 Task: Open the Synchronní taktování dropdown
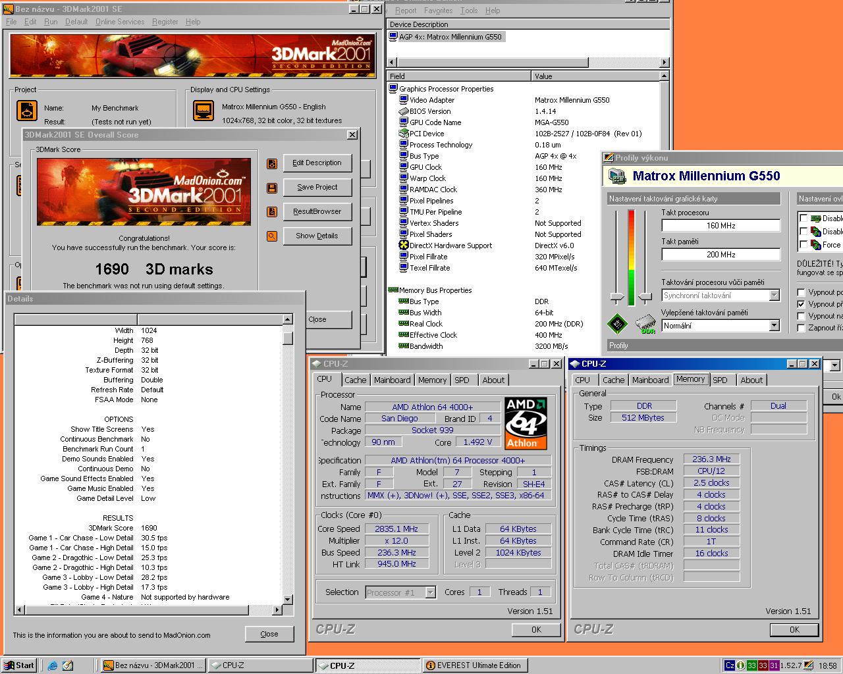point(774,296)
